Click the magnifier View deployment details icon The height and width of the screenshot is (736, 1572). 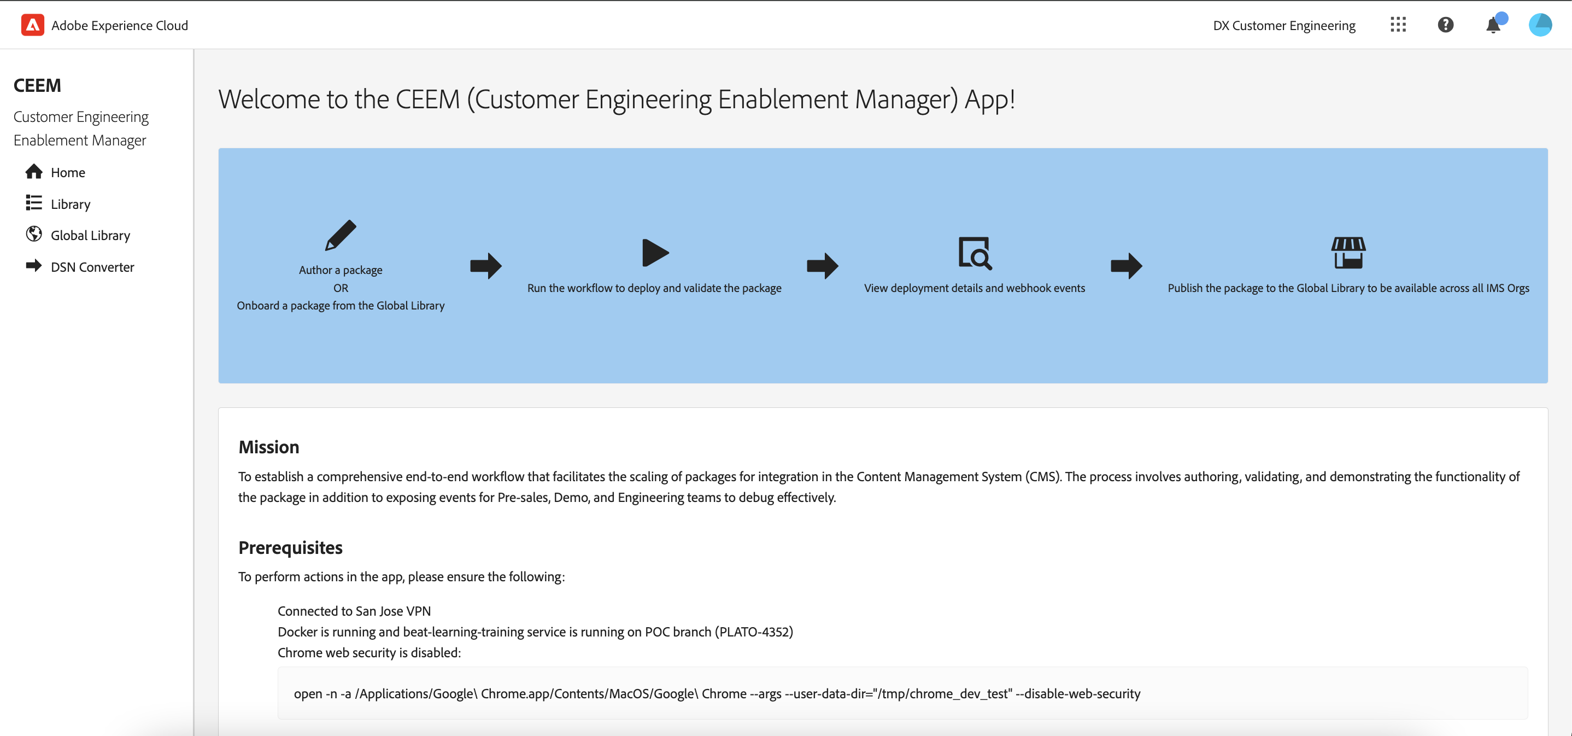click(x=975, y=253)
